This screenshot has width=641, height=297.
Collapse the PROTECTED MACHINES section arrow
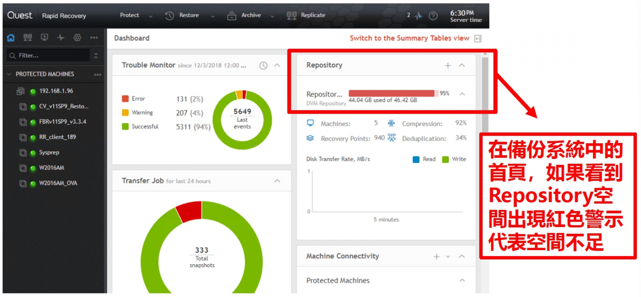pos(9,74)
